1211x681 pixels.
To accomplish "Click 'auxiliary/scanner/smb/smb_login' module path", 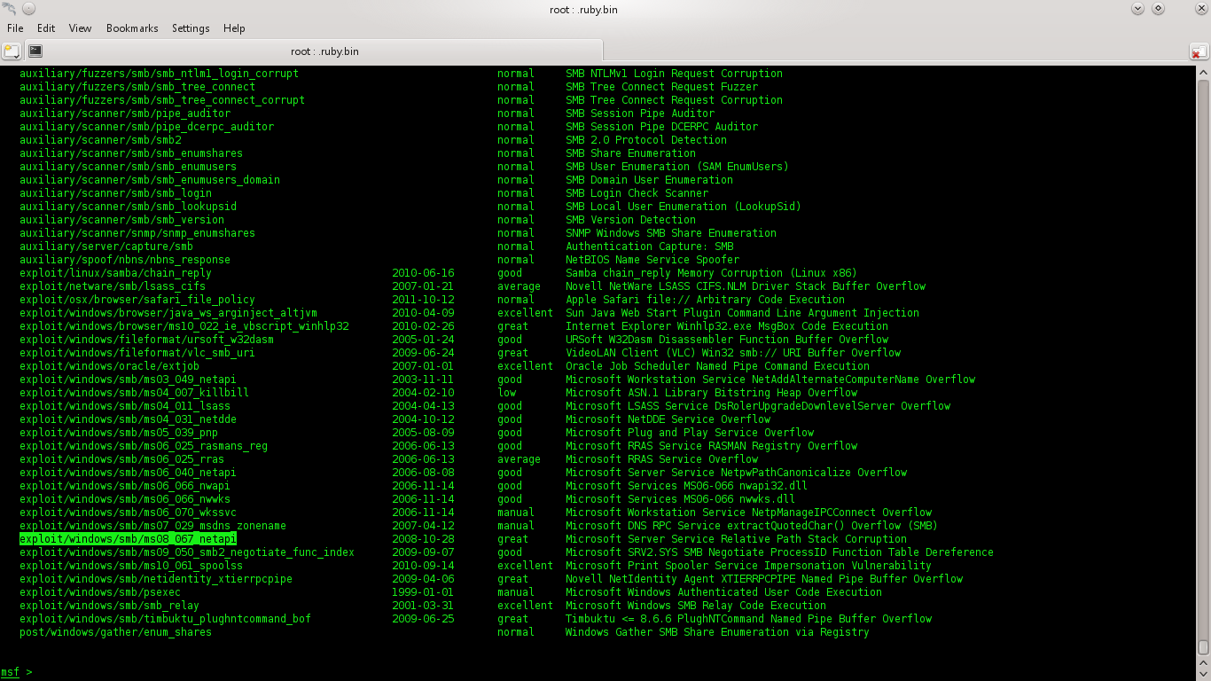I will [115, 193].
